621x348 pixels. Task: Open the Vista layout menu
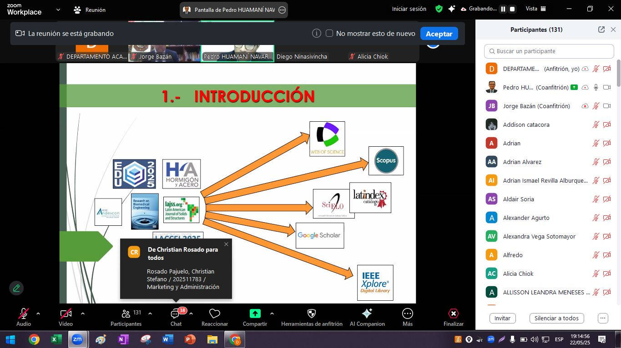[x=536, y=9]
